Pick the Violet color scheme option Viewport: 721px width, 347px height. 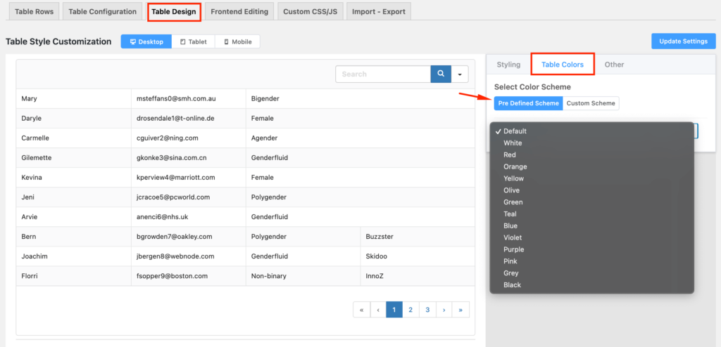tap(513, 237)
